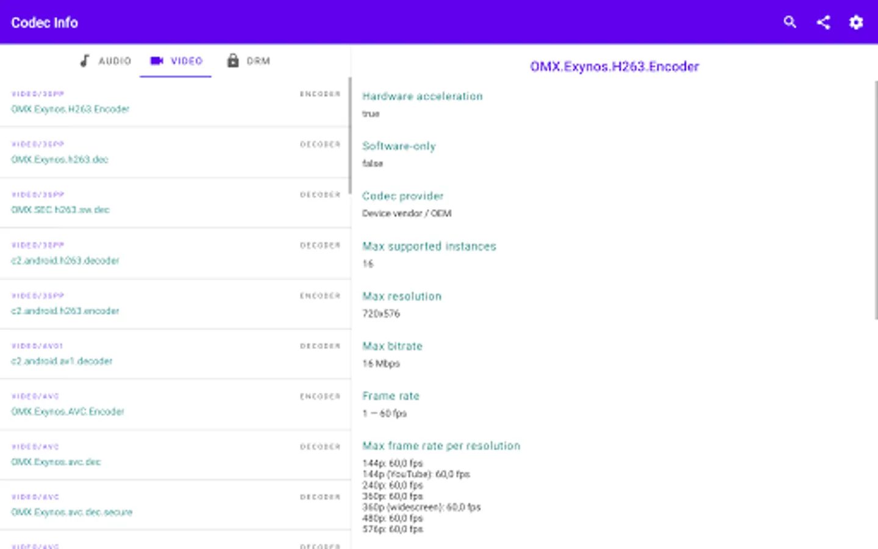Click the Hardware acceleration label
The height and width of the screenshot is (549, 878).
[423, 96]
